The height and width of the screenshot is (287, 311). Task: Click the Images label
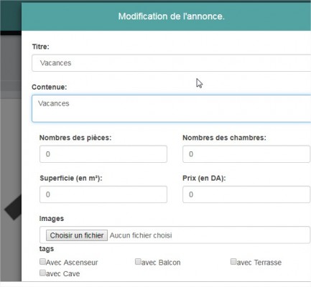(x=52, y=219)
